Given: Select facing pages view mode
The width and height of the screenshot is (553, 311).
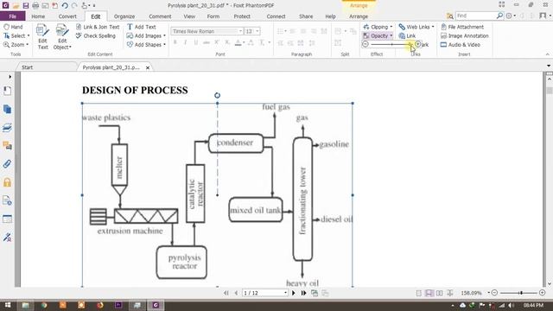Looking at the screenshot, I should (440, 293).
